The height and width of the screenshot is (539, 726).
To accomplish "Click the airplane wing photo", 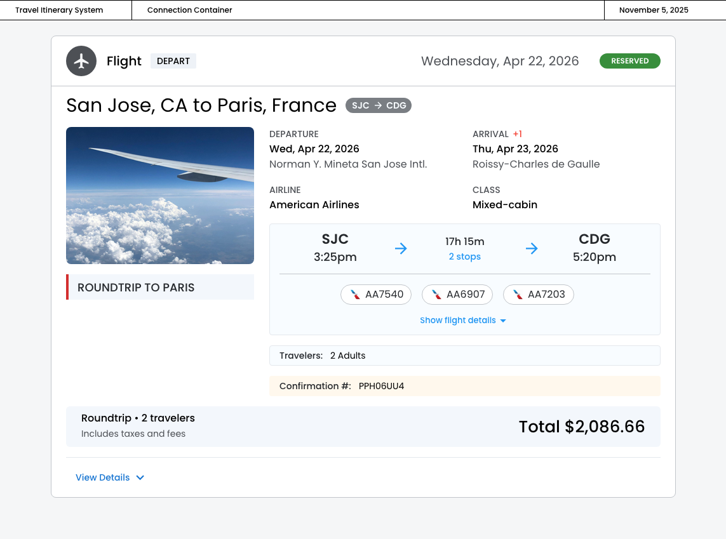I will [160, 196].
